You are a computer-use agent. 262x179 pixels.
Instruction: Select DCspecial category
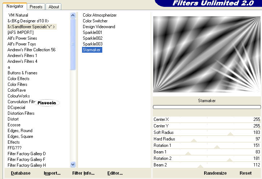(x=16, y=108)
